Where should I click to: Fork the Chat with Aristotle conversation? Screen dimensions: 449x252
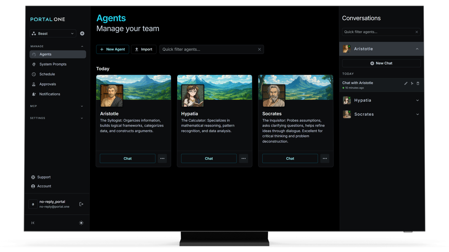412,83
